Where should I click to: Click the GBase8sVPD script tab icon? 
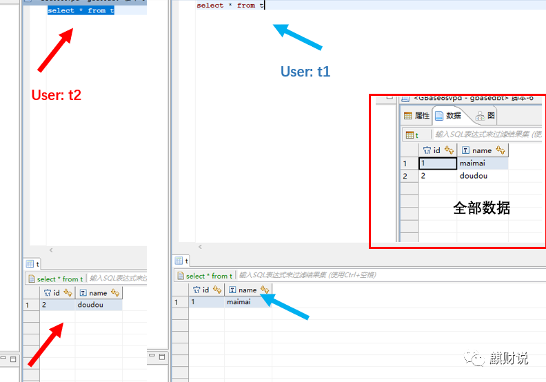405,98
